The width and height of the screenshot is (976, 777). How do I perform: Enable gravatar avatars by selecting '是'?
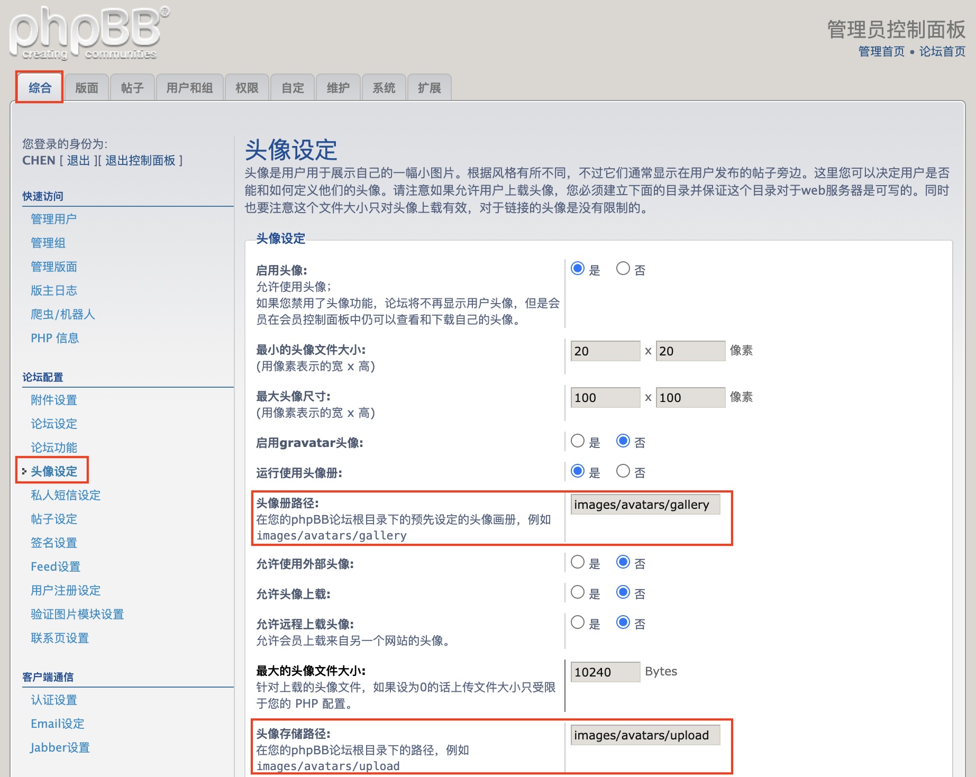click(x=578, y=442)
